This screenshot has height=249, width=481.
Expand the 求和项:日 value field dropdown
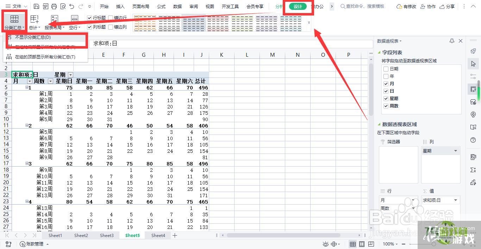(x=456, y=200)
